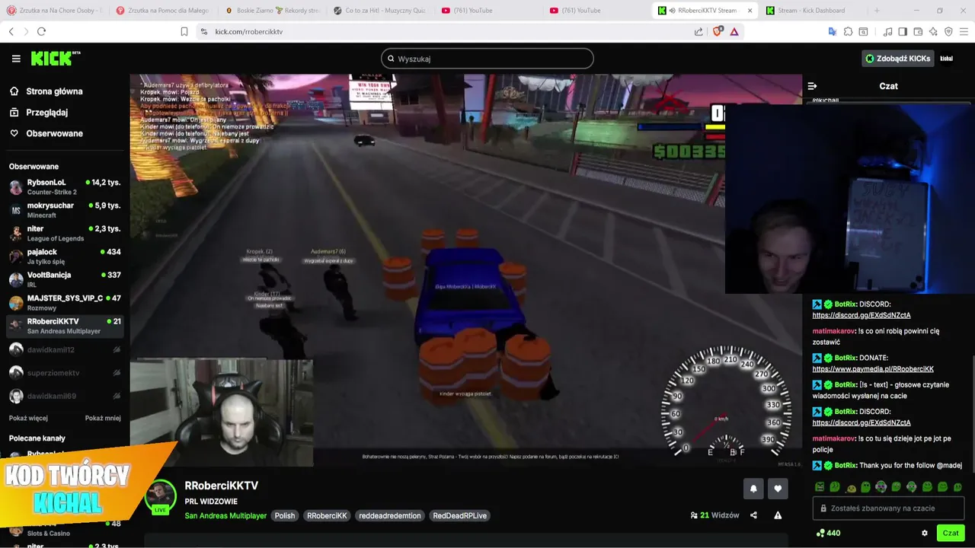The width and height of the screenshot is (975, 548).
Task: Click the share stream icon
Action: coord(753,515)
